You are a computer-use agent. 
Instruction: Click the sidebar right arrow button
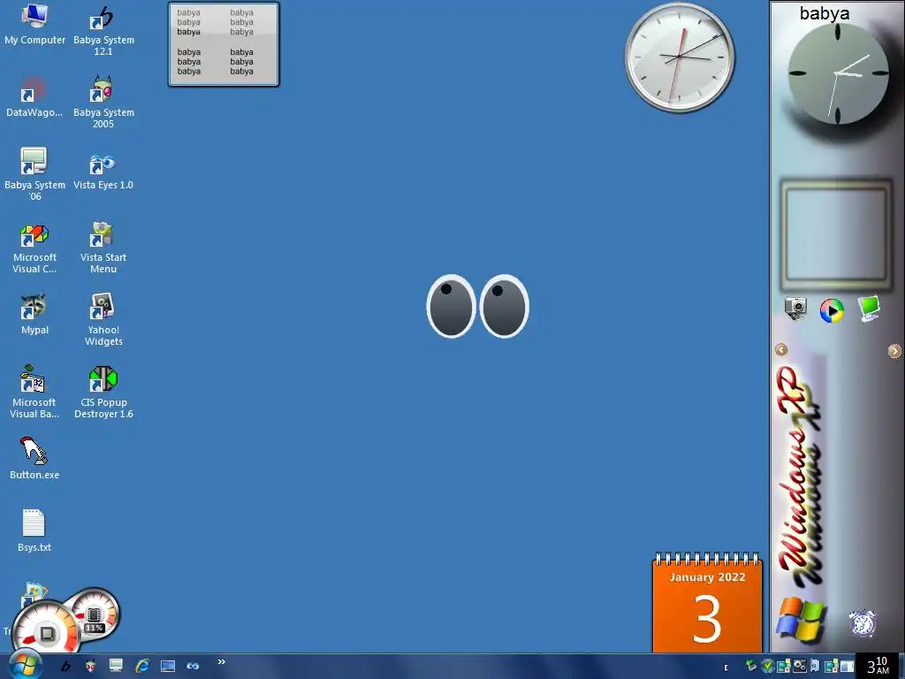coord(894,350)
